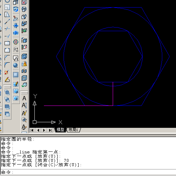Select the Extend tool
Screen dimensions: 176x176
[7, 36]
